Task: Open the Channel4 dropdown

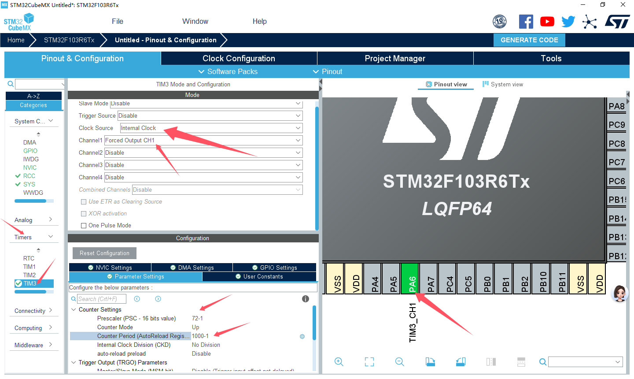Action: [203, 177]
